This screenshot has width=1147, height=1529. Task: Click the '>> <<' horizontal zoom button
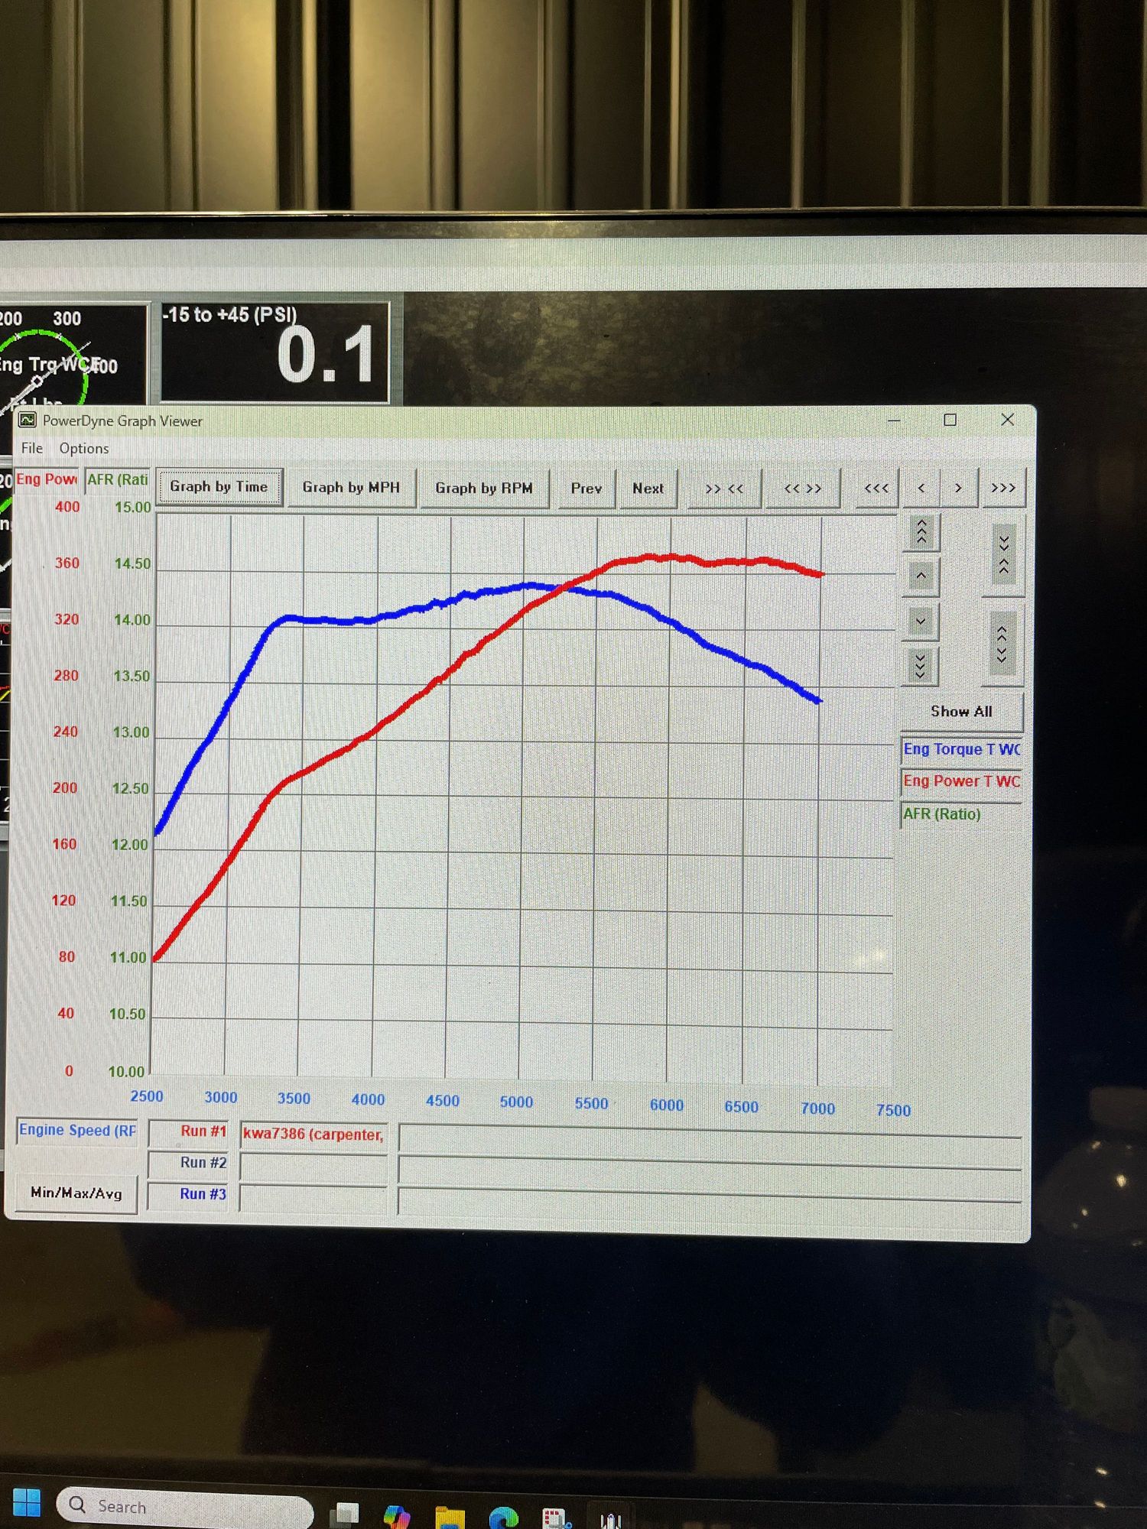pyautogui.click(x=723, y=489)
